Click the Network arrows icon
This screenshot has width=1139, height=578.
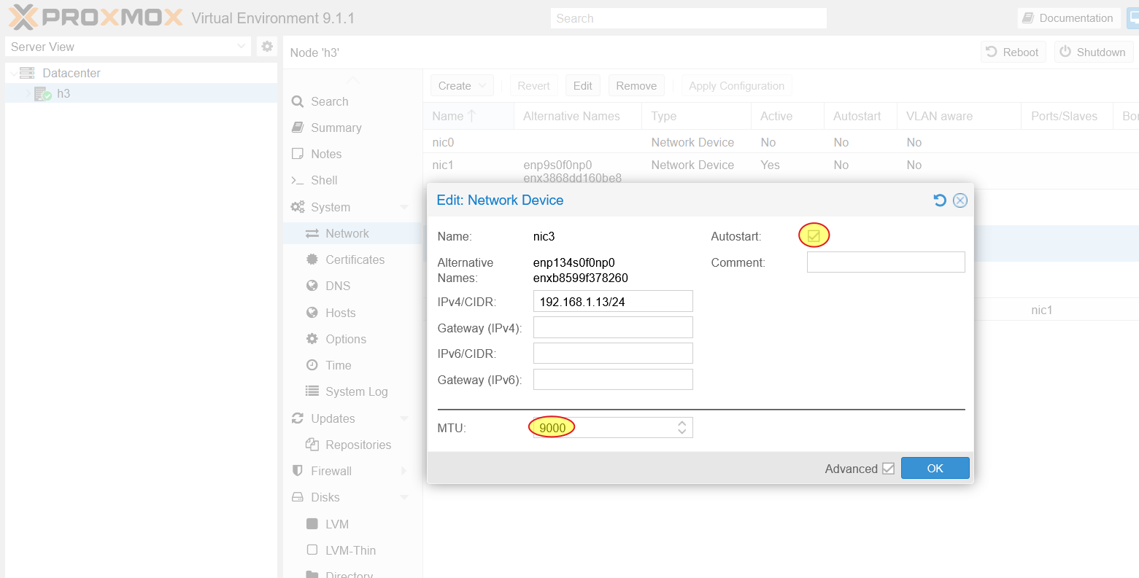312,233
